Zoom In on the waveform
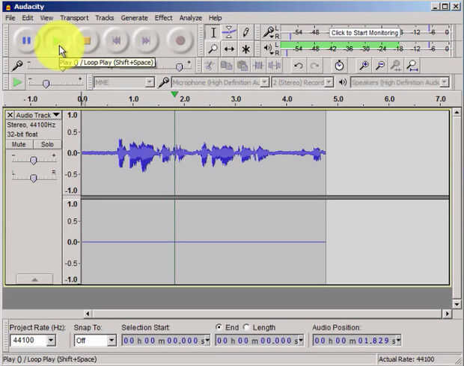 [364, 66]
